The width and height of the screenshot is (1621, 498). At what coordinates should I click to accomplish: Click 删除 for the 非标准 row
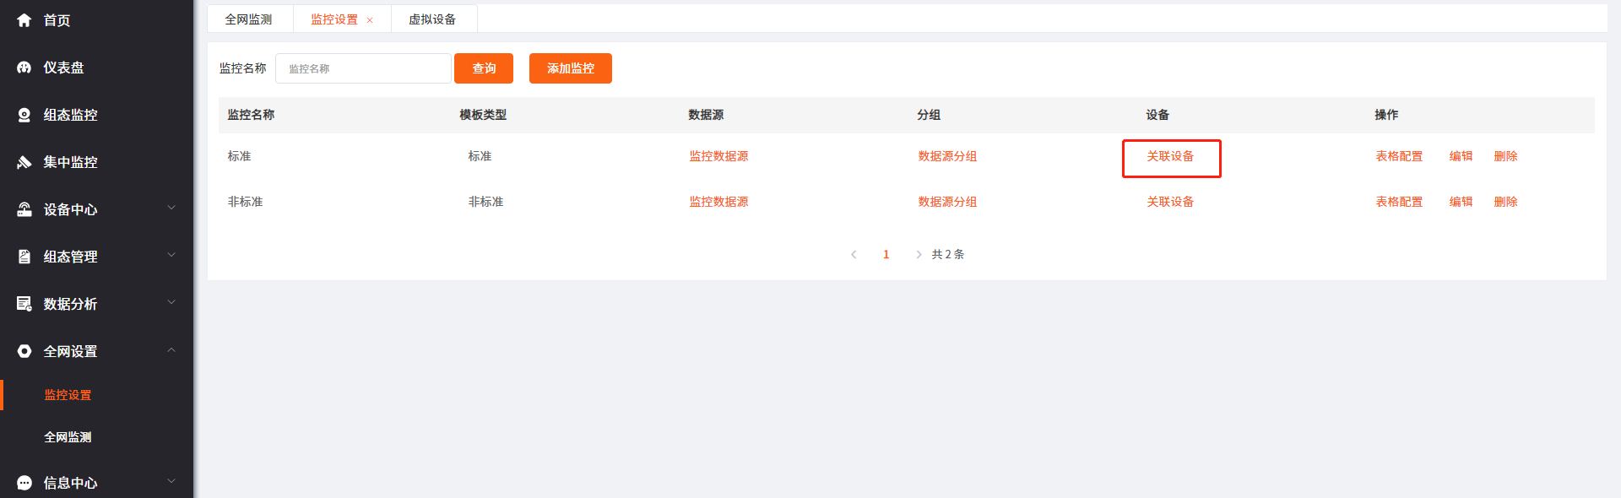1505,202
